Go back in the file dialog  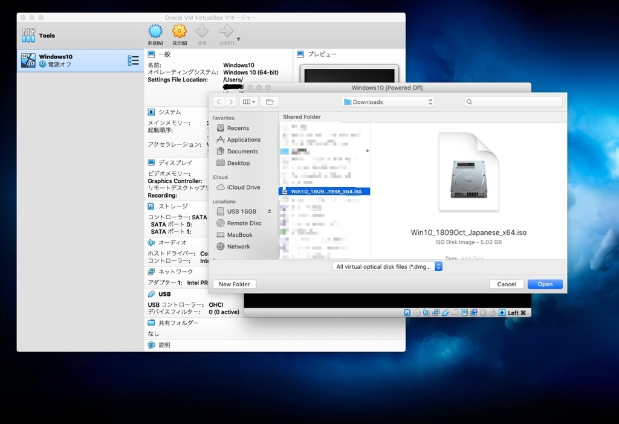(219, 101)
